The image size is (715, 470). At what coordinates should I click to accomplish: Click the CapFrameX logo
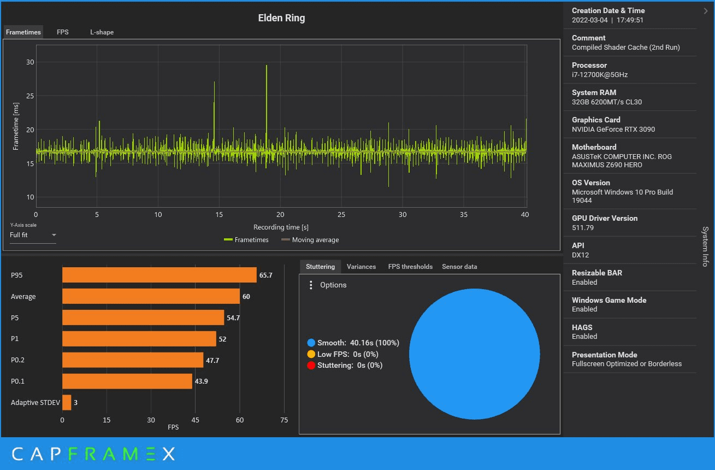point(93,454)
